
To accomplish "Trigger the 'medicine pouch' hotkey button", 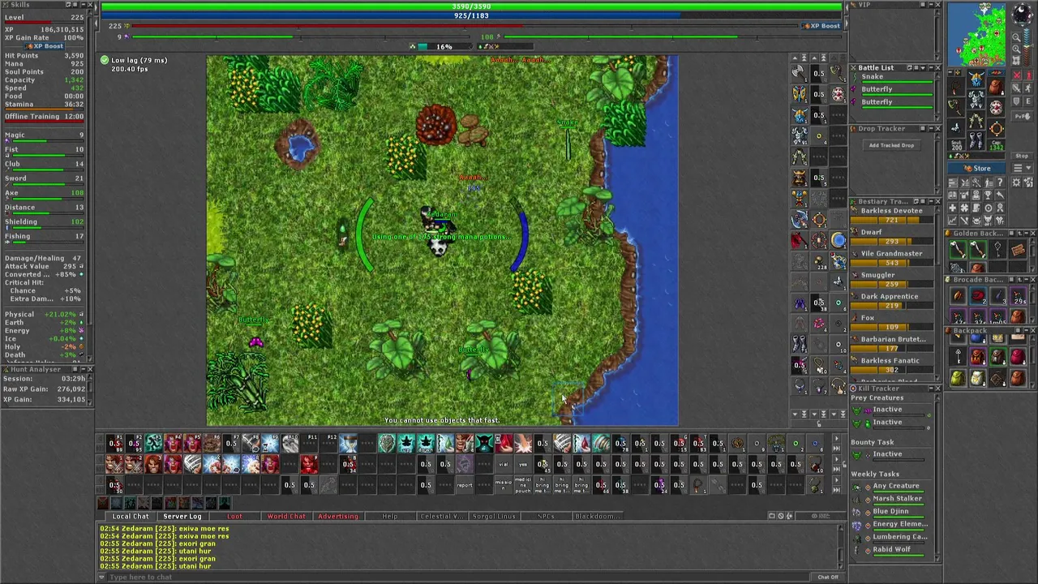I will click(x=523, y=485).
